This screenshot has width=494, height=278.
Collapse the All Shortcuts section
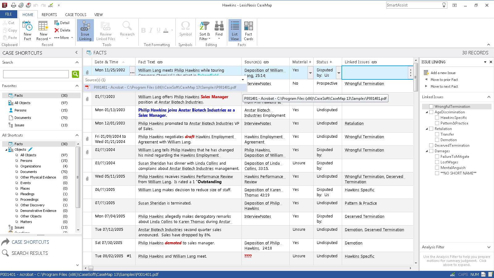click(77, 135)
